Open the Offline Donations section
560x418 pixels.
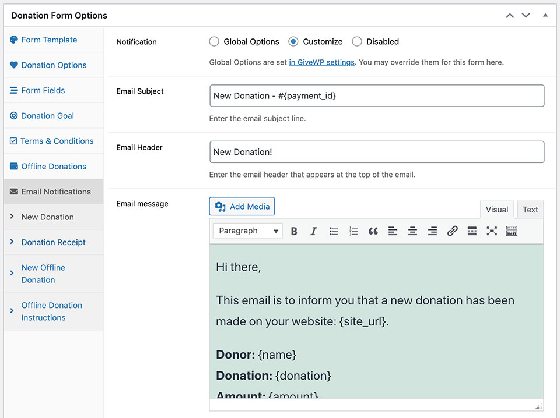pos(54,167)
